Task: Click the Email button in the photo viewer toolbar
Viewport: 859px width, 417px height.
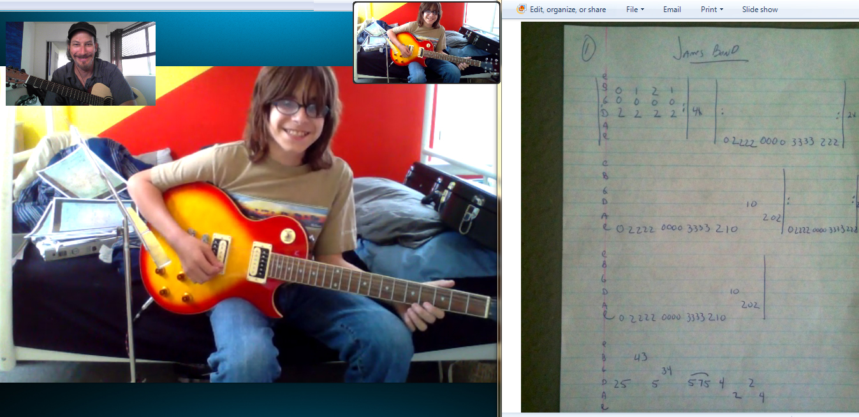Action: click(672, 10)
